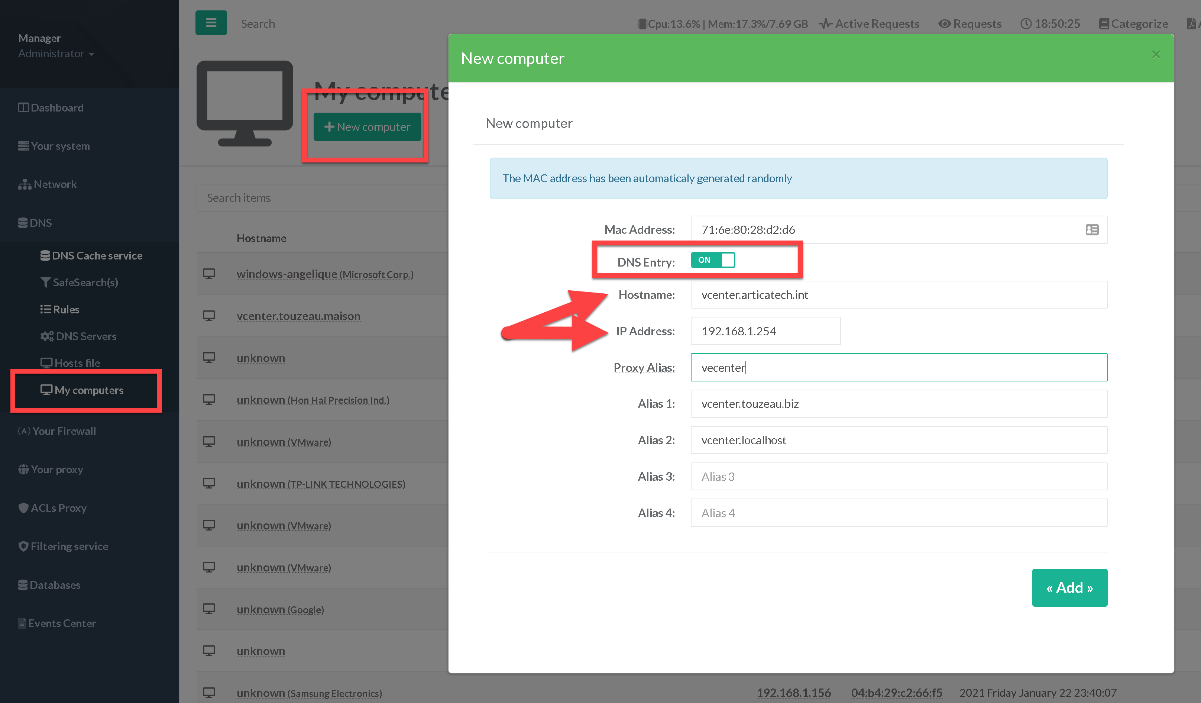
Task: Click into the Alias 3 field
Action: tap(899, 477)
